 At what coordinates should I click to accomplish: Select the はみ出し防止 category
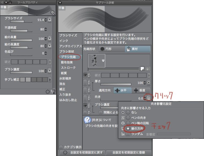(x=68, y=100)
